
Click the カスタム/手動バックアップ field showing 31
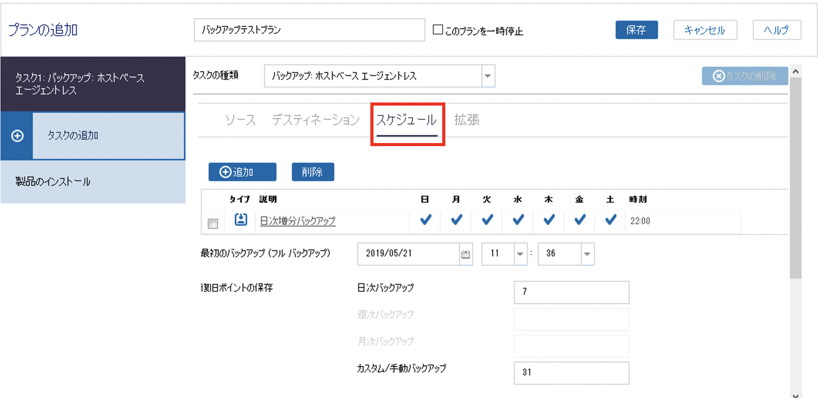(571, 373)
